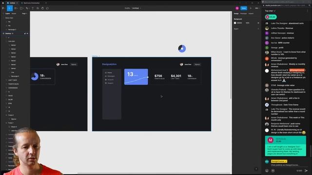
Task: Click the blue Share button
Action: pos(244,8)
